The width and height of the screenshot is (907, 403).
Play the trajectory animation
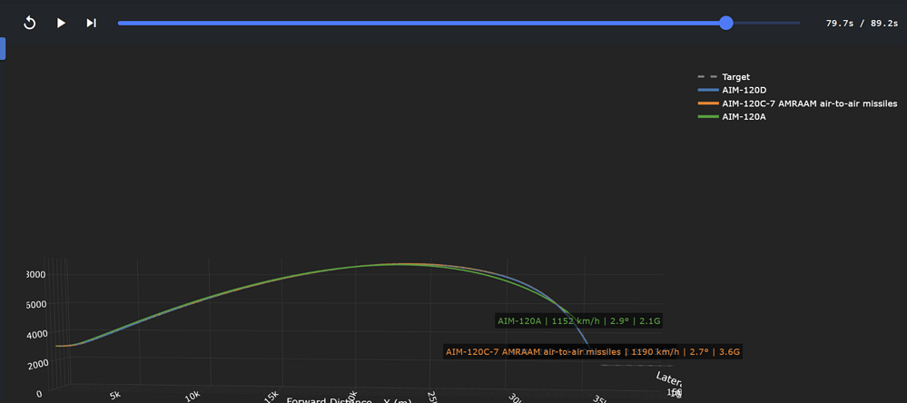[61, 23]
